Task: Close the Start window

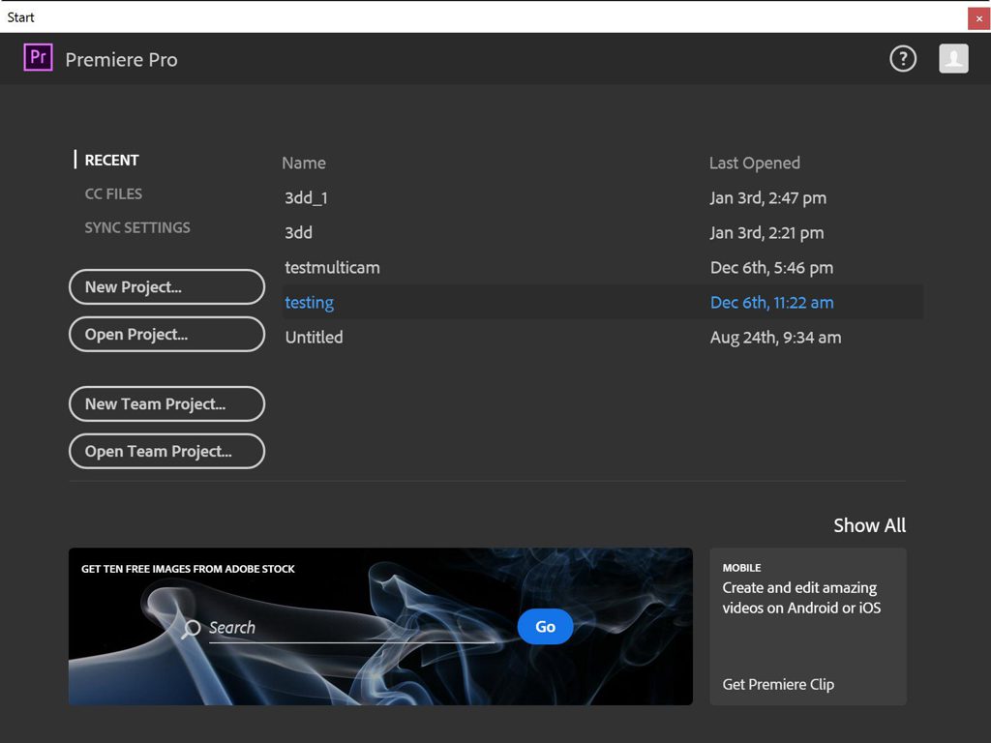Action: (979, 18)
